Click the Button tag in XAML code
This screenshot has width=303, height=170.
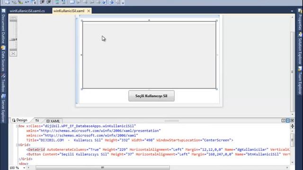pyautogui.click(x=35, y=154)
